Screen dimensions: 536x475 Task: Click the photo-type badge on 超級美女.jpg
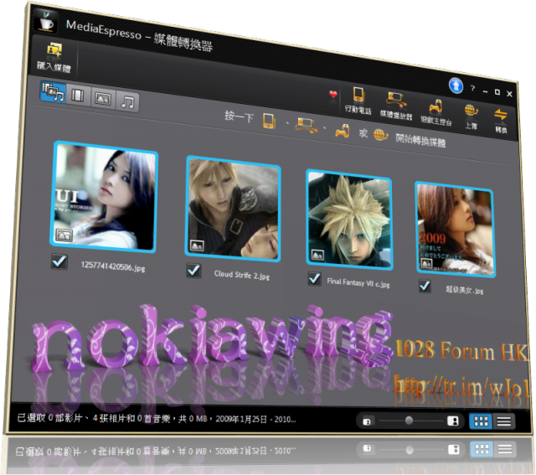(x=426, y=263)
